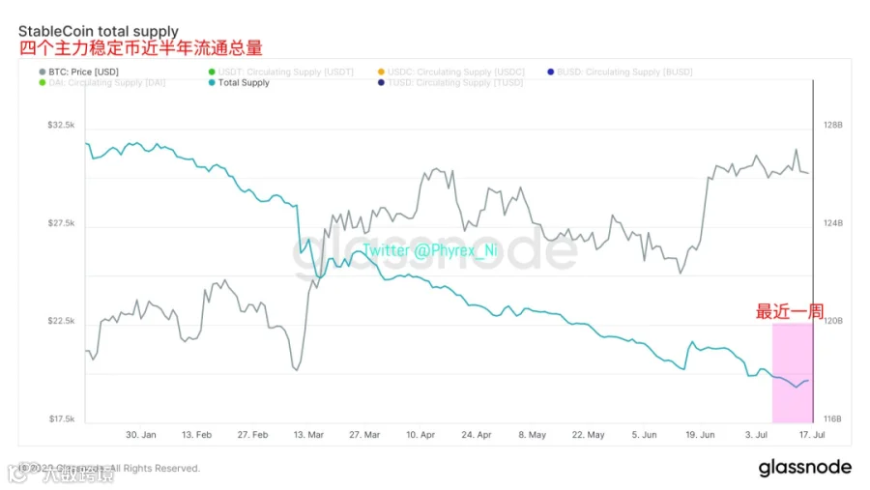Click the red 最近一周 annotation label

[x=790, y=312]
